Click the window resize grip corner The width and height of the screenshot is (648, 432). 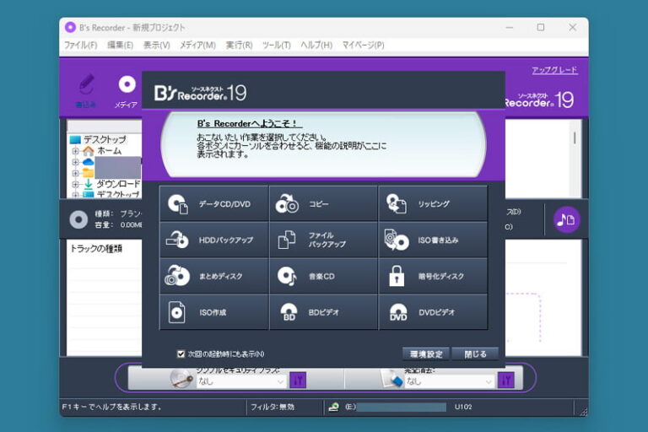tap(583, 411)
